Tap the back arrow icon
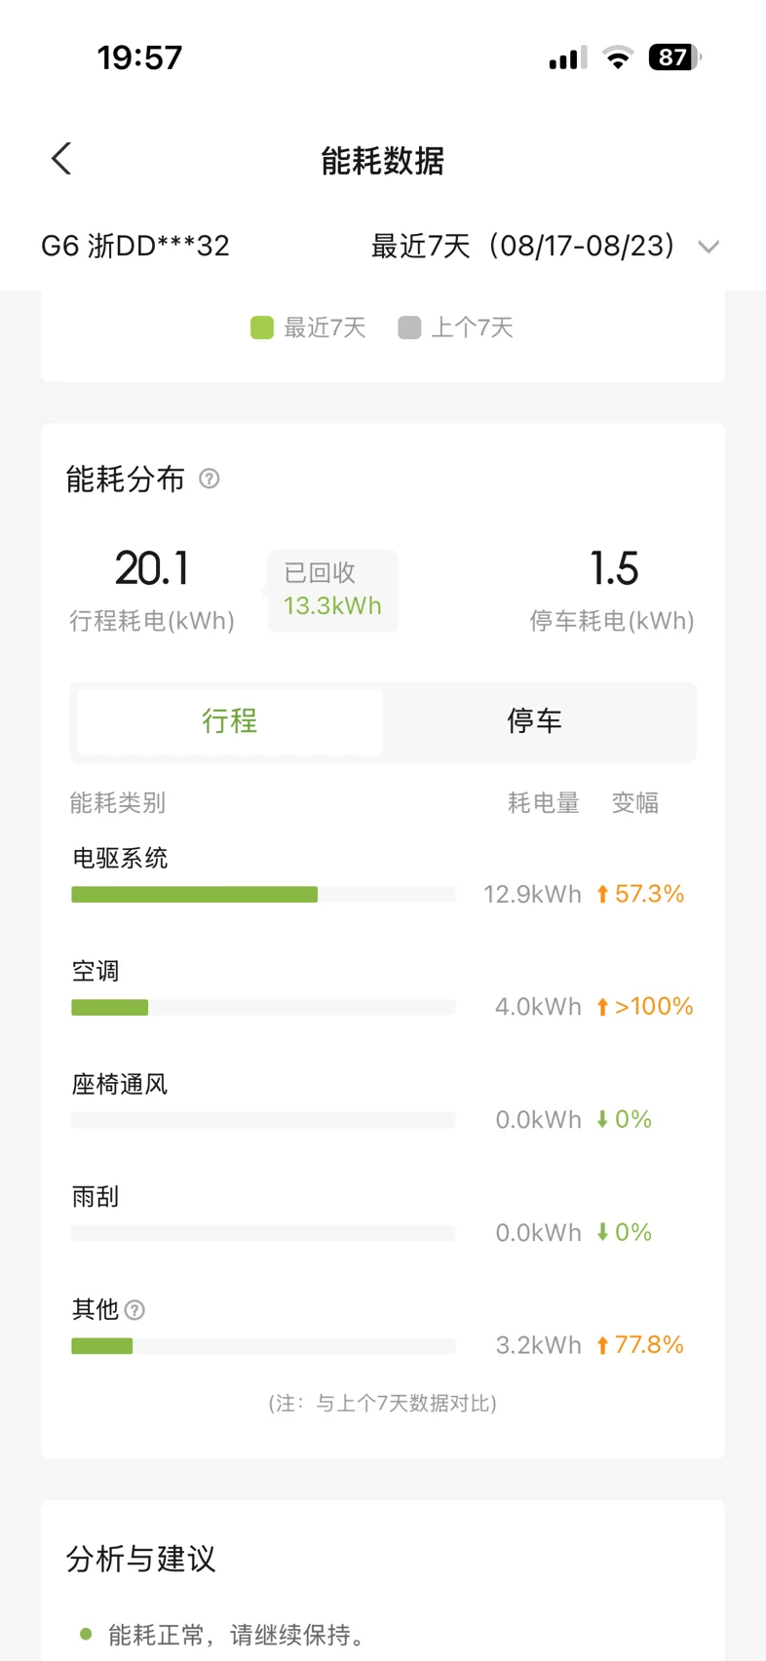This screenshot has height=1661, width=766. point(61,159)
